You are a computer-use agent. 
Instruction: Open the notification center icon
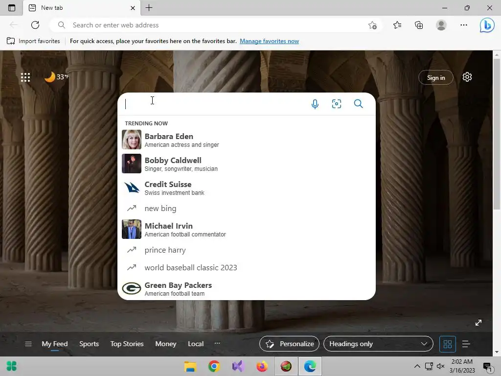click(488, 367)
